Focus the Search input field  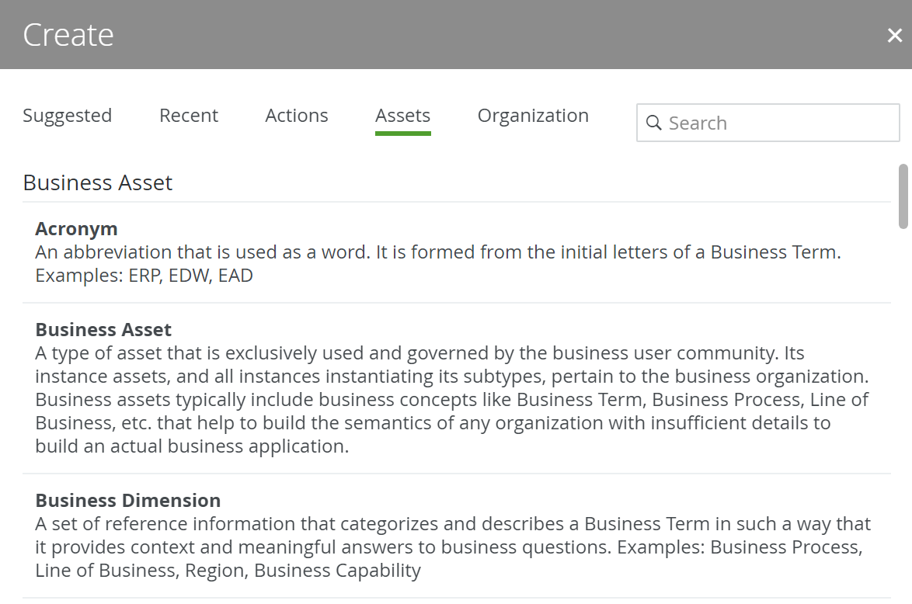click(x=777, y=123)
